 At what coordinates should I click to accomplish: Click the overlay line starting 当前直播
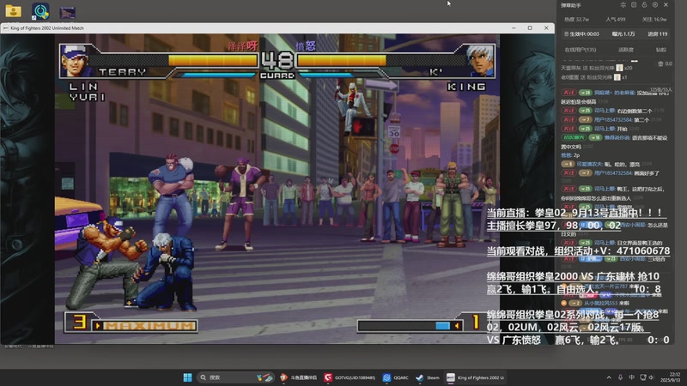point(575,213)
